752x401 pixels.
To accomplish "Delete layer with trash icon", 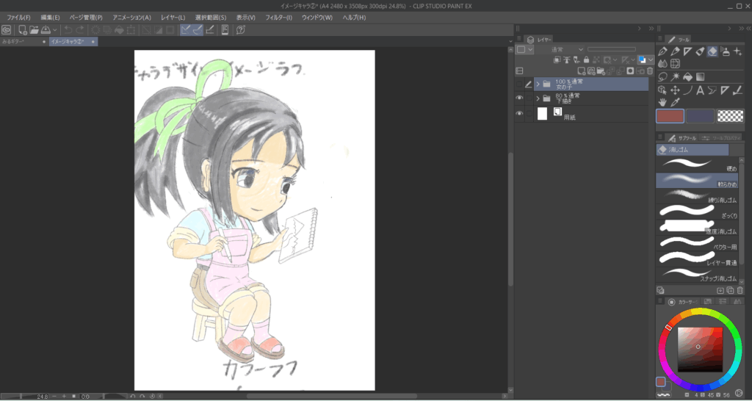I will click(649, 71).
